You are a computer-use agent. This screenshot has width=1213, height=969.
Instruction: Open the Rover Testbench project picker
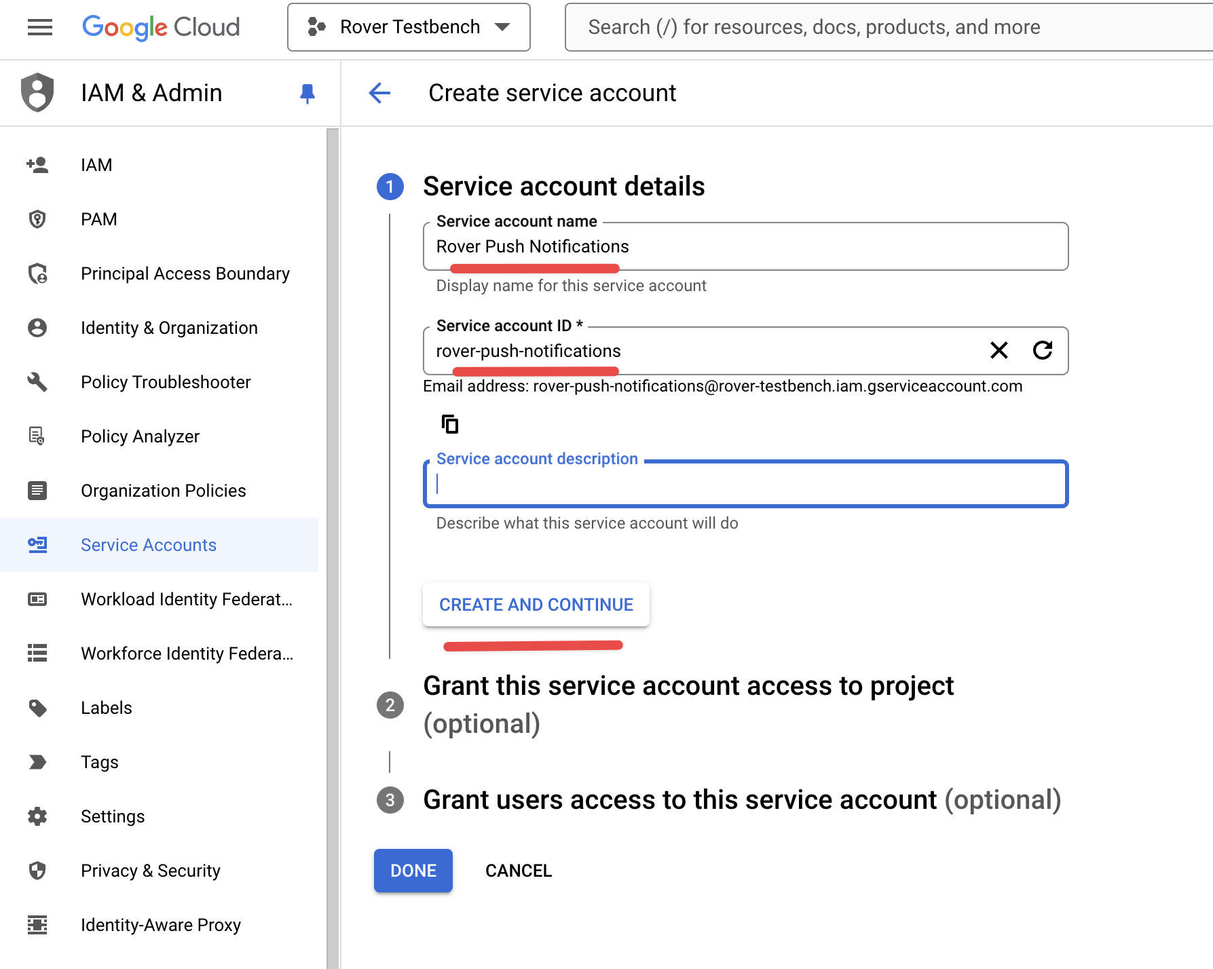point(409,27)
